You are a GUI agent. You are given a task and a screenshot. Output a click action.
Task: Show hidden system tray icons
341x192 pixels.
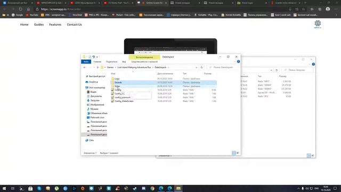click(x=298, y=188)
